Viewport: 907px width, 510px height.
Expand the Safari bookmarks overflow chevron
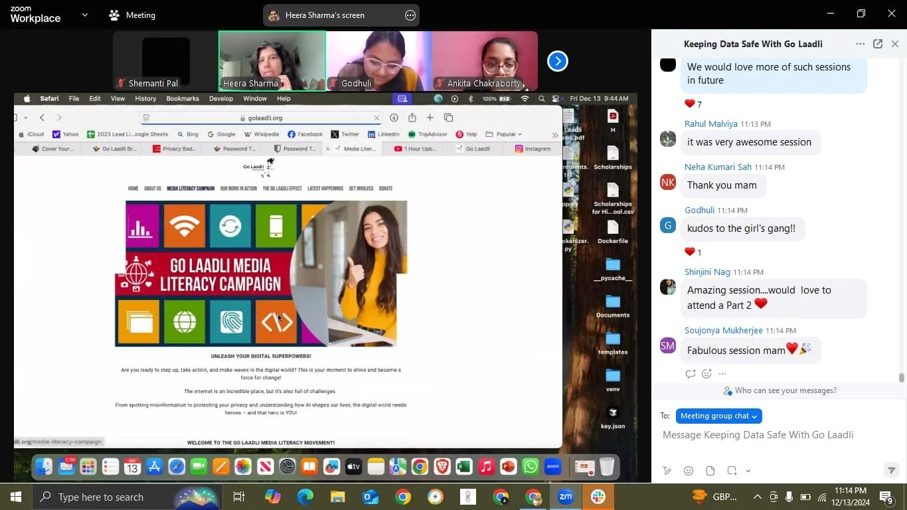tap(555, 134)
